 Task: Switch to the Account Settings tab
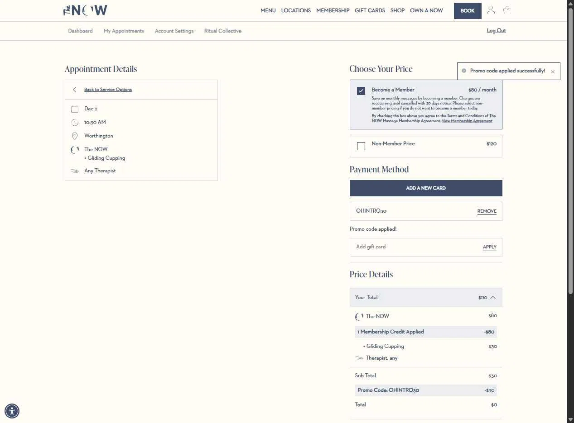click(174, 31)
